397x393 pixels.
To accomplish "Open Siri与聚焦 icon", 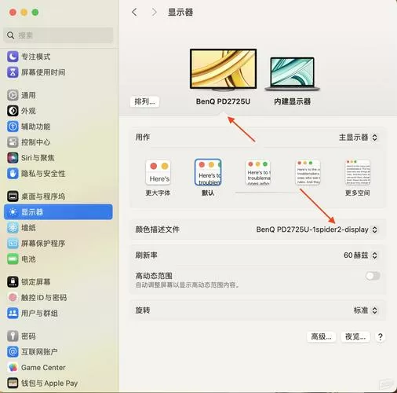I will coord(13,158).
